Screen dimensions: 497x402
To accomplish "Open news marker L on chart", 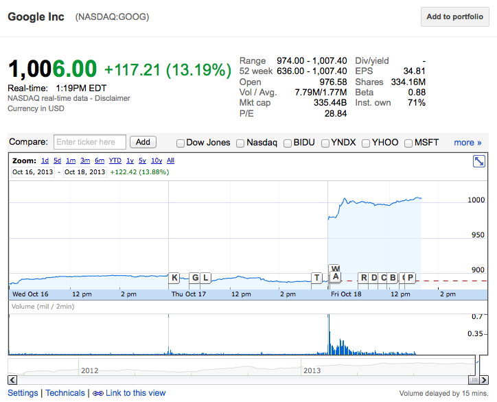I will click(x=206, y=278).
